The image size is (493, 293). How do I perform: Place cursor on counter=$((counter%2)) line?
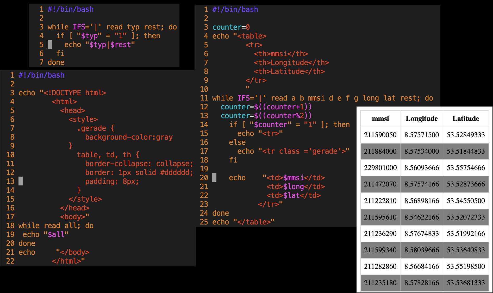pyautogui.click(x=266, y=116)
